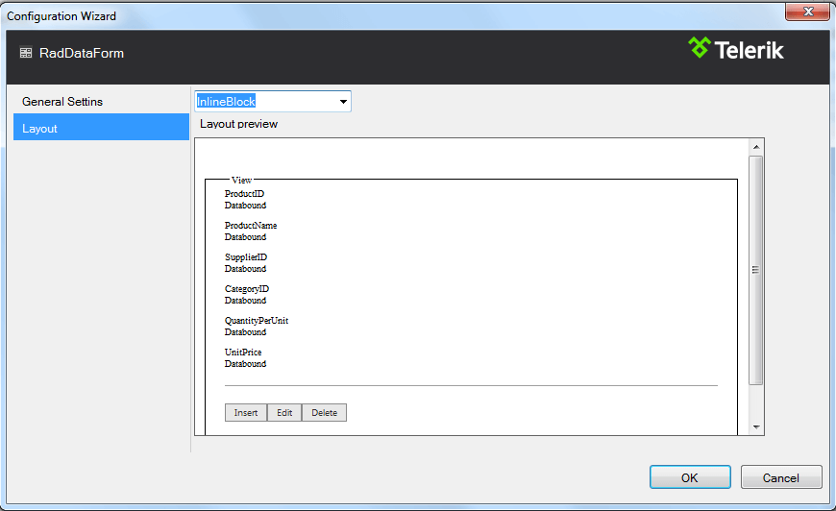Screen dimensions: 836x511
Task: Click Databound value under ProductID
Action: (x=245, y=206)
